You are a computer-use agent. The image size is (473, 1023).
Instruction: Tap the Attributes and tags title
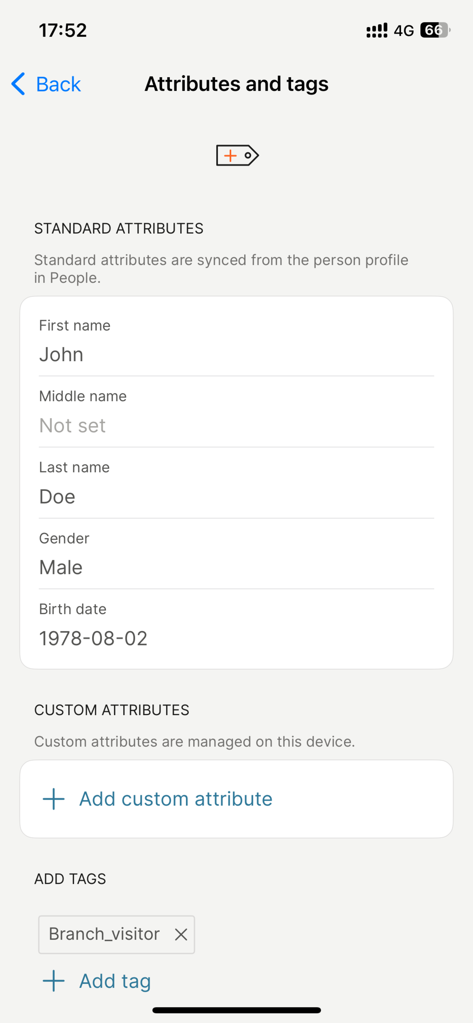(x=237, y=84)
